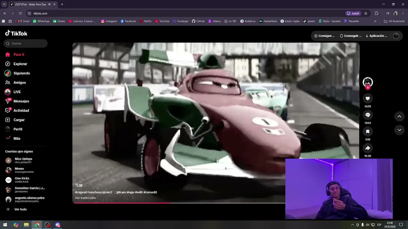Image resolution: width=408 pixels, height=229 pixels.
Task: Expand the hidden bookmarks overflow chevron
Action: coord(375,21)
